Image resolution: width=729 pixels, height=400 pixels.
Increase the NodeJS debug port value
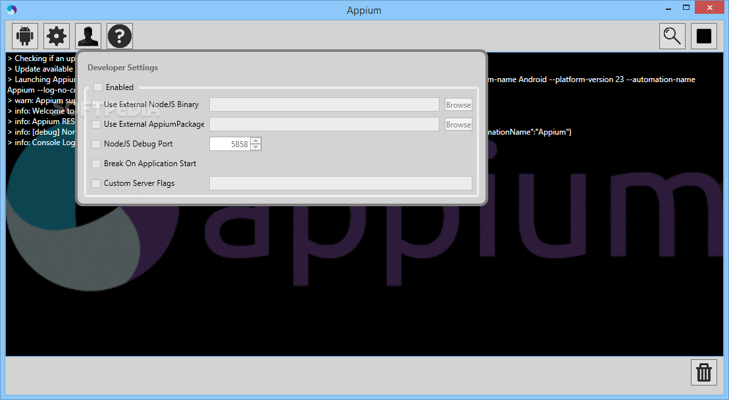[256, 141]
